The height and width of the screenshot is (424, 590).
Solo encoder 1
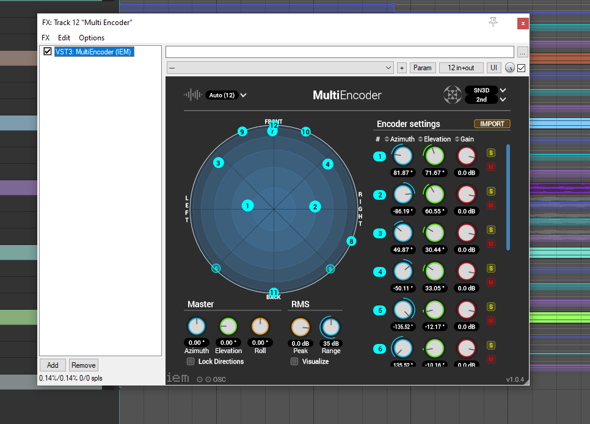(x=490, y=153)
